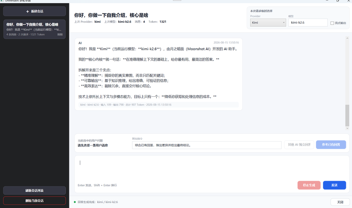
Task: Click the AI reply first line about Moonshot AI
Action: (x=158, y=49)
